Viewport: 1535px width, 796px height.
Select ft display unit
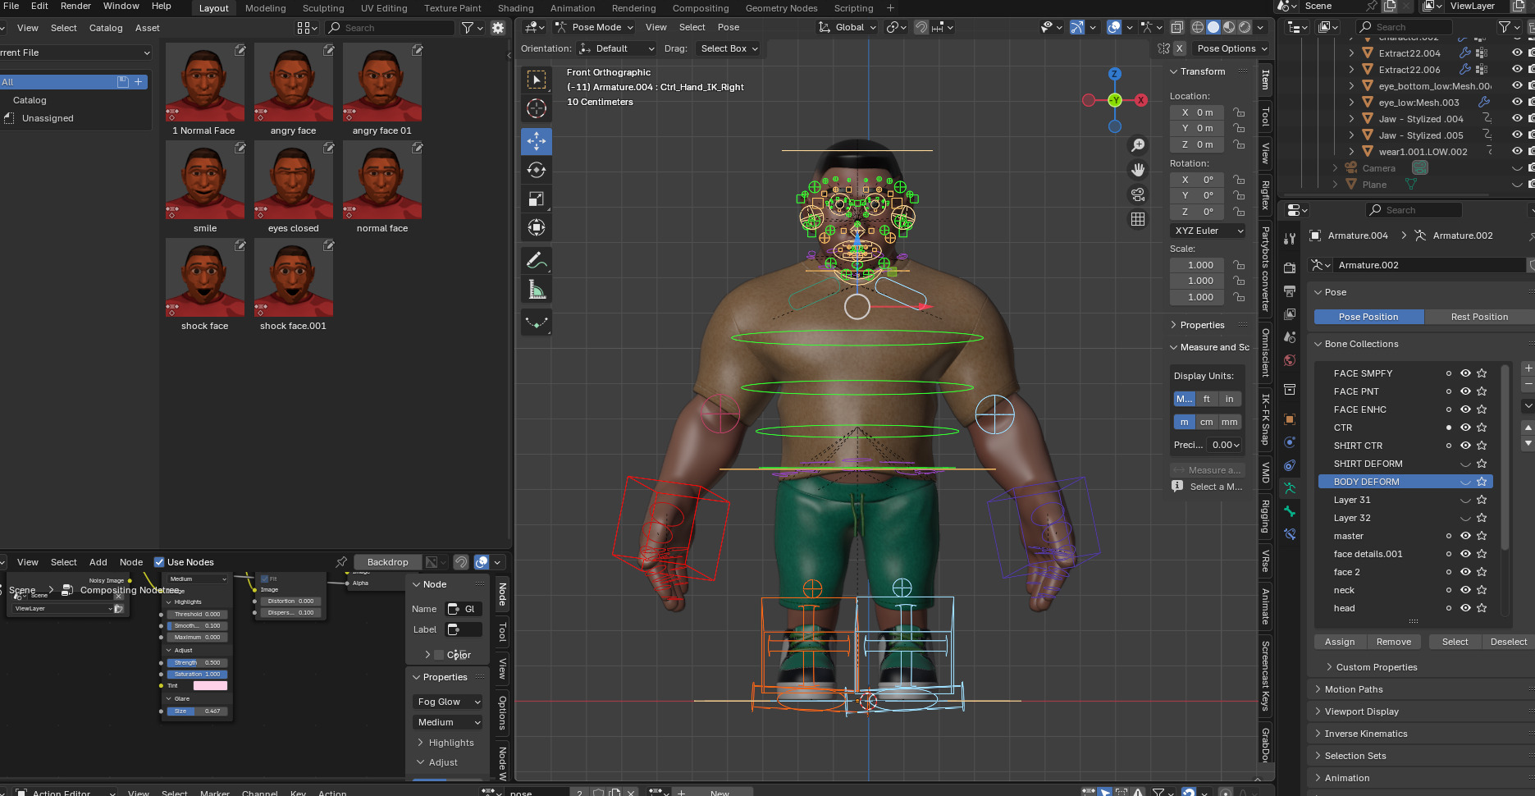tap(1206, 399)
